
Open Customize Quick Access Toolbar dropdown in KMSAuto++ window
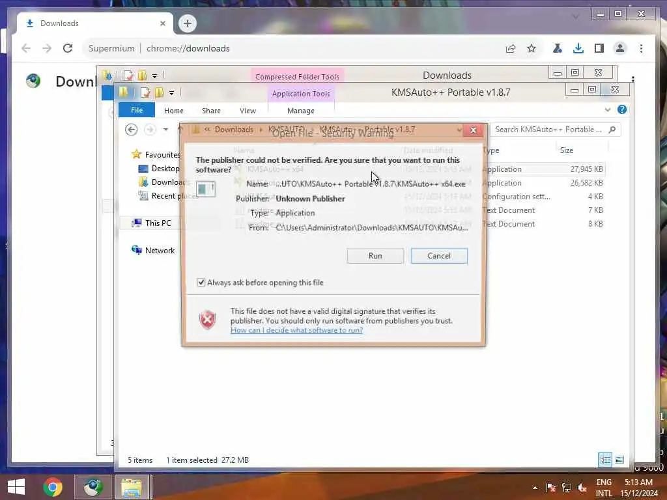pyautogui.click(x=171, y=92)
